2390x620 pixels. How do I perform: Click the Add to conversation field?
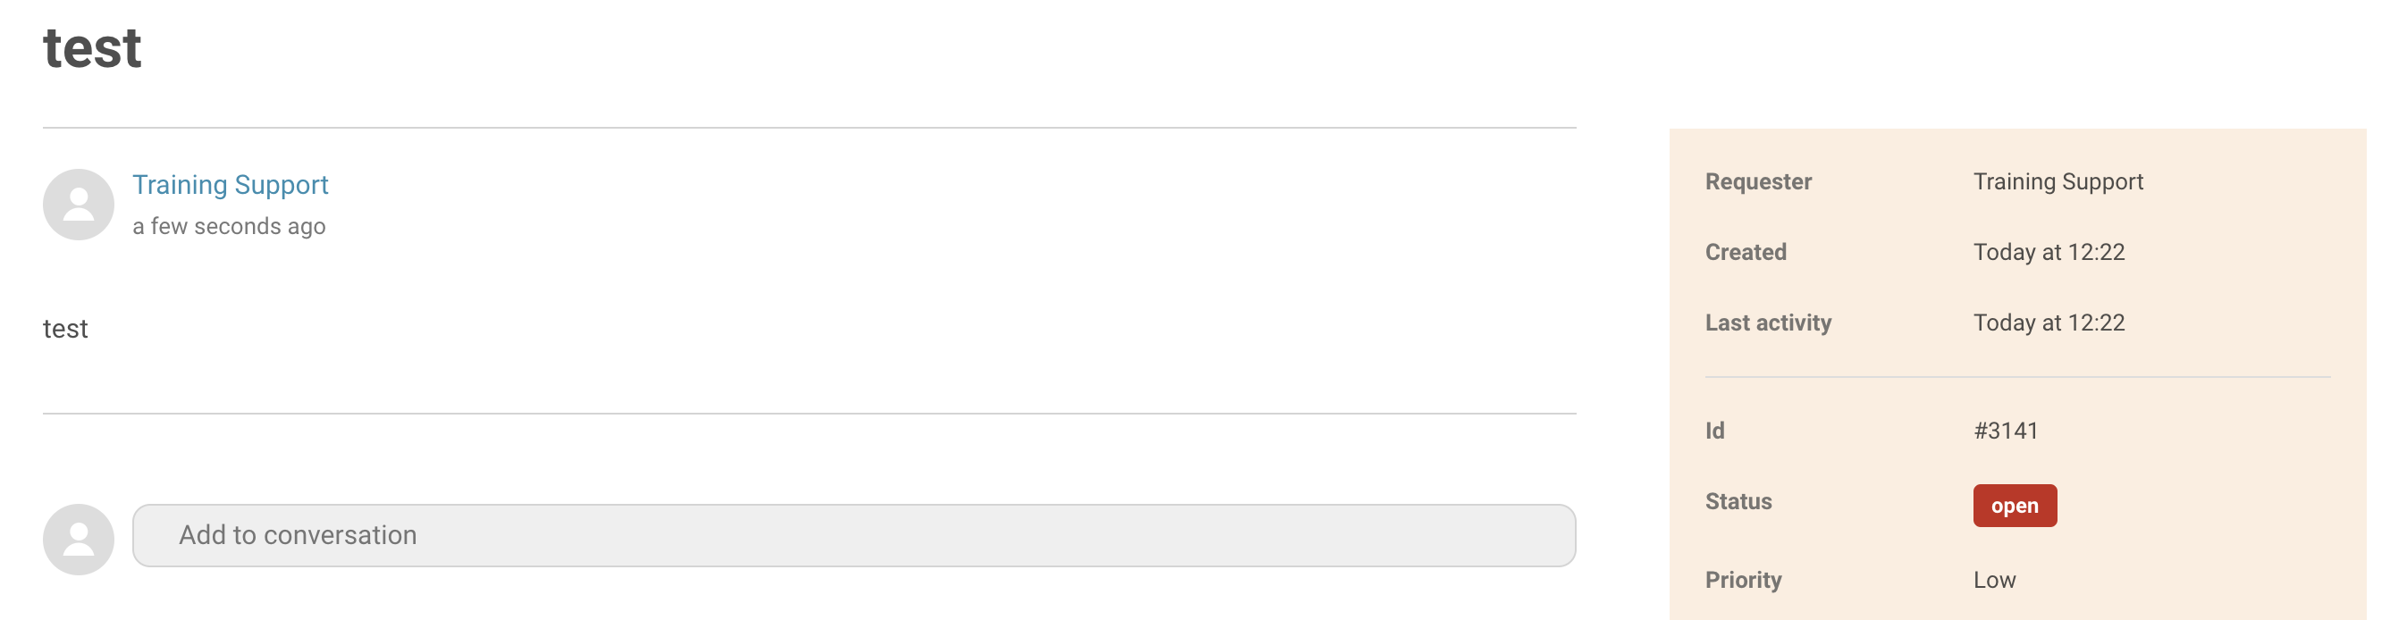point(854,535)
